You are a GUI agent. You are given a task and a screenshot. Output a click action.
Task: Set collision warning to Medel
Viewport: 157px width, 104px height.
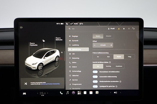pyautogui.click(x=119, y=57)
